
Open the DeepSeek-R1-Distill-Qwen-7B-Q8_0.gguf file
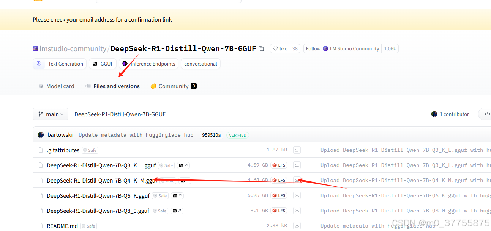(98, 211)
